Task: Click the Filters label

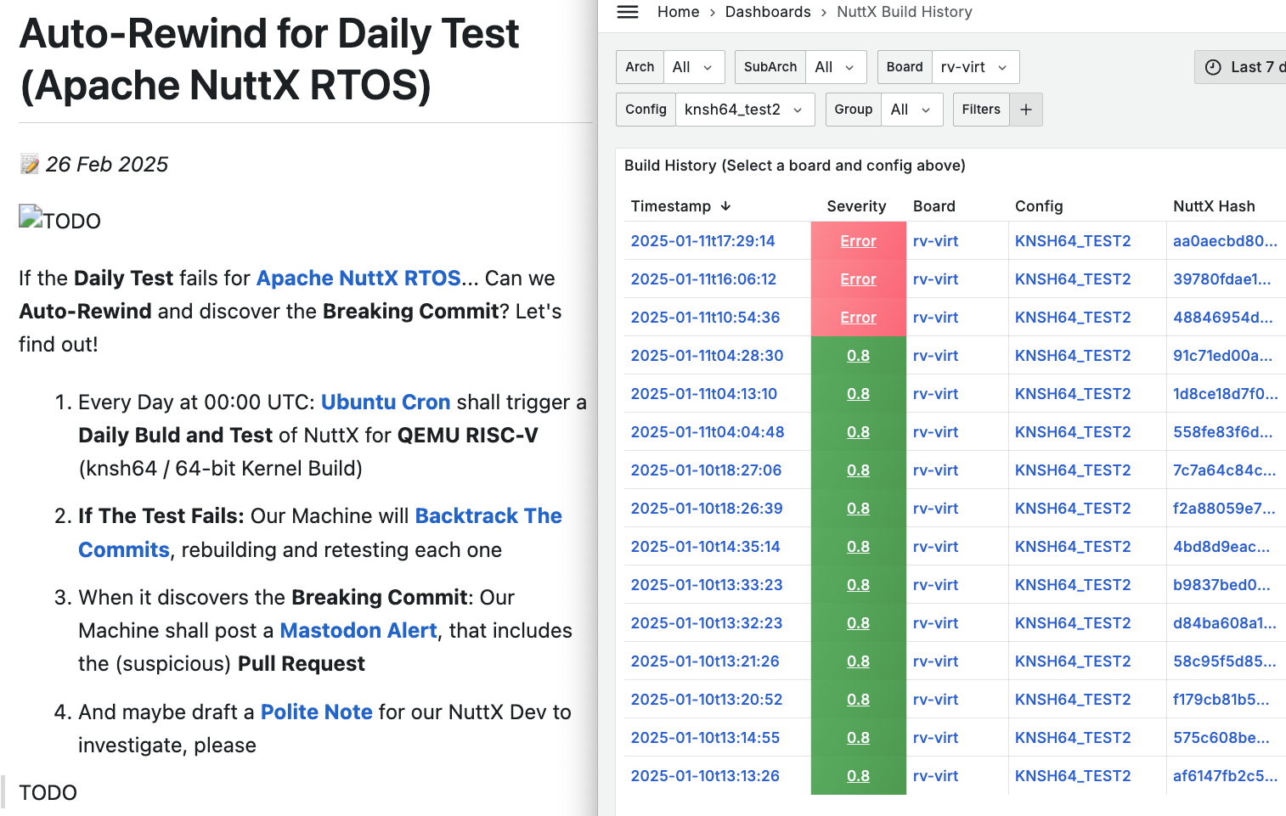Action: 981,110
